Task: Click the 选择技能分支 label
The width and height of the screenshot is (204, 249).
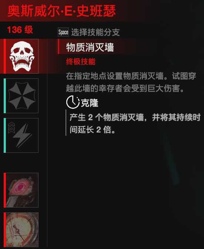Action: pos(95,32)
